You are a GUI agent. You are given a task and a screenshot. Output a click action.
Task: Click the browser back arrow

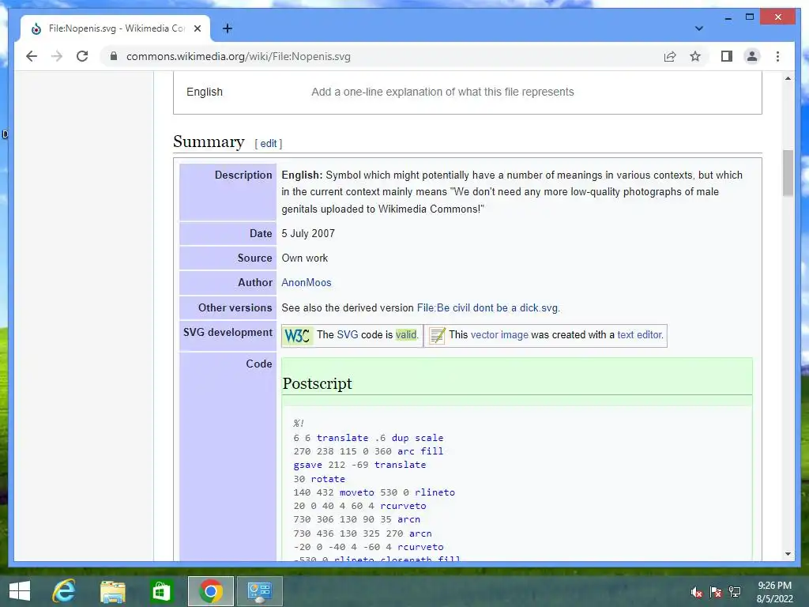(32, 56)
